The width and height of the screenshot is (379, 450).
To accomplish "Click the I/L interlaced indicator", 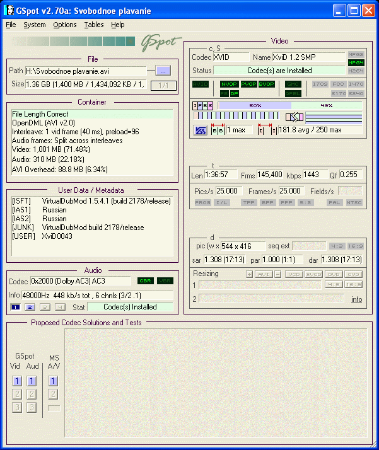I will coord(221,202).
